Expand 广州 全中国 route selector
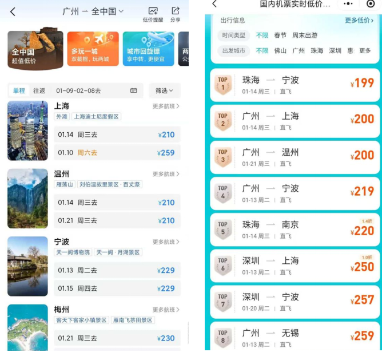382x352 pixels. tap(93, 11)
